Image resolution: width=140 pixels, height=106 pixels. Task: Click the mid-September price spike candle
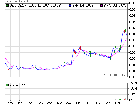[x=112, y=42]
